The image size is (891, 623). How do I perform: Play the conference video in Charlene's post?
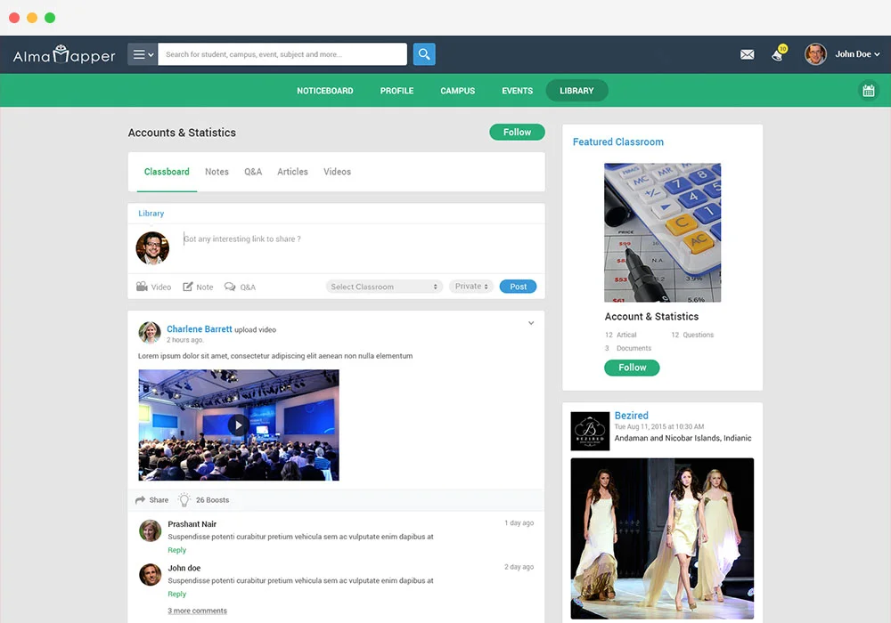pyautogui.click(x=238, y=425)
